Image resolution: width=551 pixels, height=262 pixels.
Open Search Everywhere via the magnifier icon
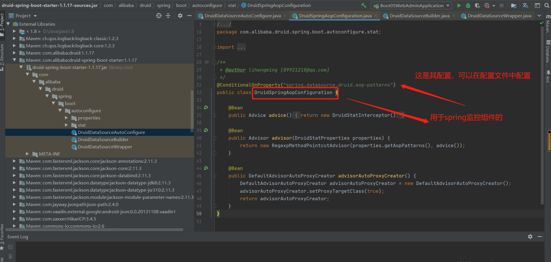(547, 5)
